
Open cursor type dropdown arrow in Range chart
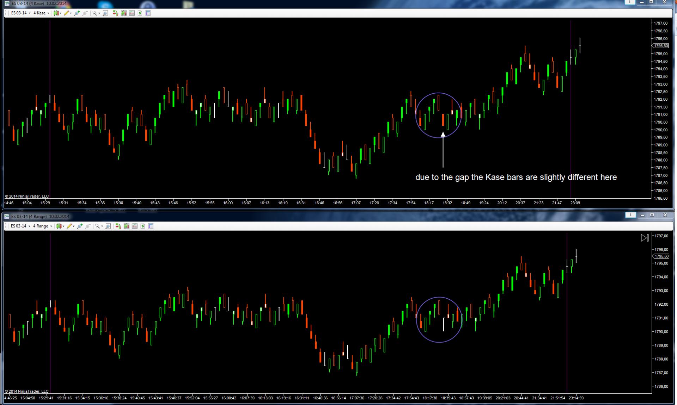tap(102, 226)
